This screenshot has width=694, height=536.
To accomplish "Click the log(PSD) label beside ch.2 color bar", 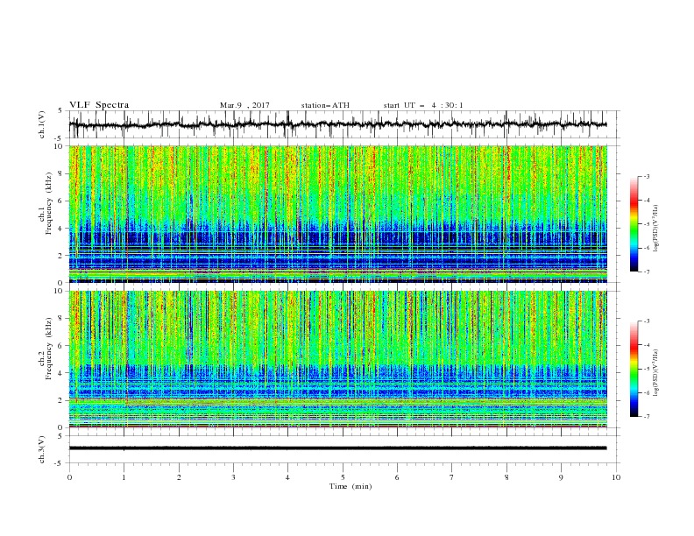I will (x=656, y=372).
